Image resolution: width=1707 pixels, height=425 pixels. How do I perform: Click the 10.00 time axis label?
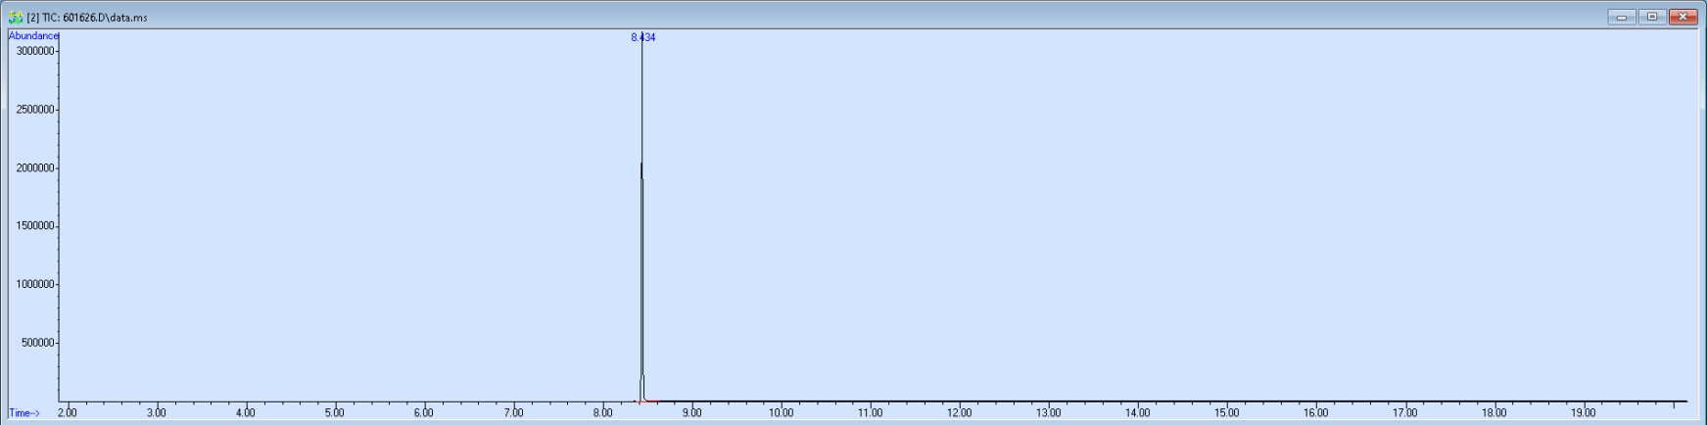781,413
